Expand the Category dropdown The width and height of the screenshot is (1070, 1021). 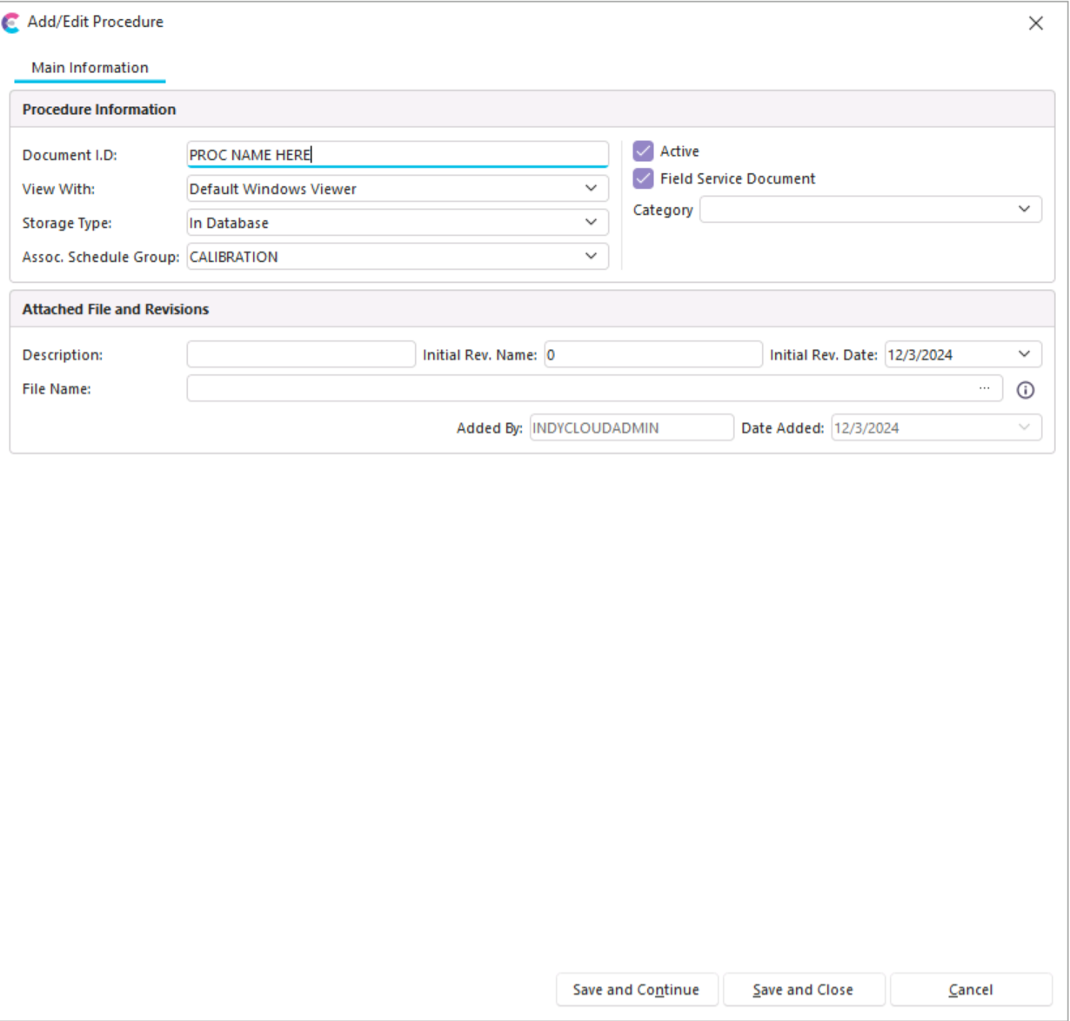[x=1024, y=210]
